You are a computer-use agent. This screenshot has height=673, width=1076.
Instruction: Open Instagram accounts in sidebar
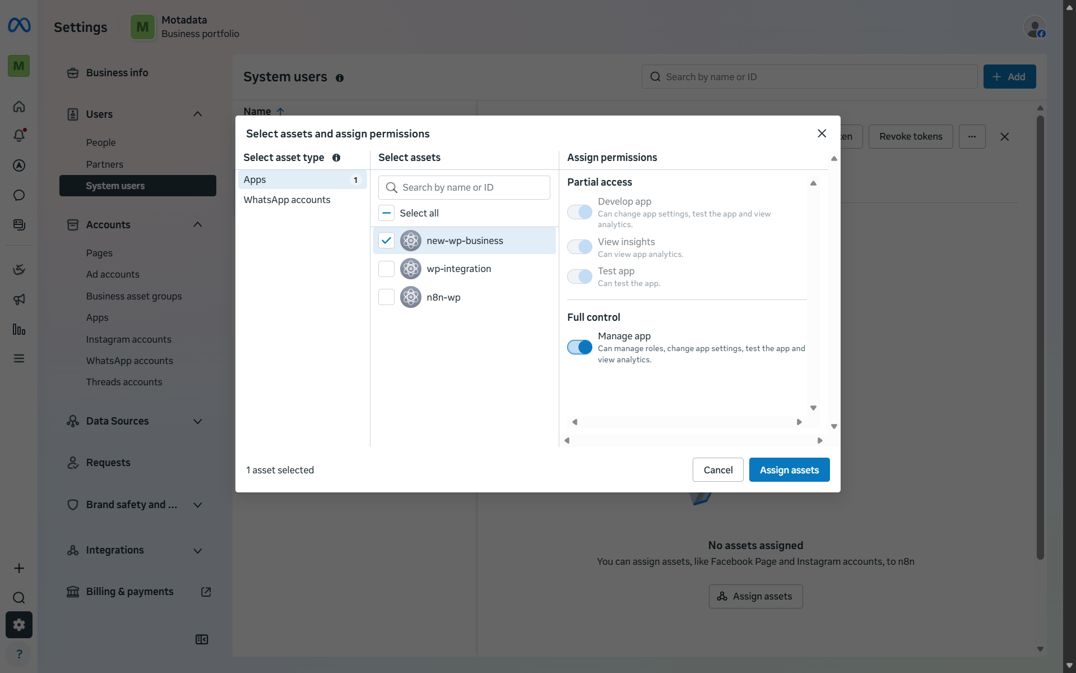click(129, 339)
